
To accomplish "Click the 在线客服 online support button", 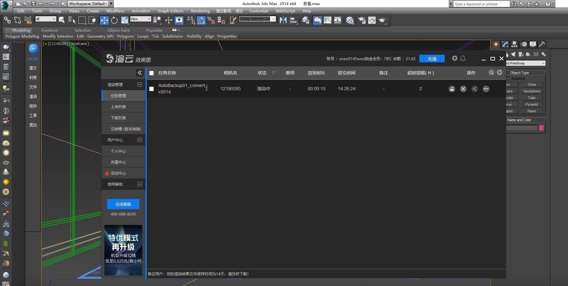I will (x=123, y=204).
